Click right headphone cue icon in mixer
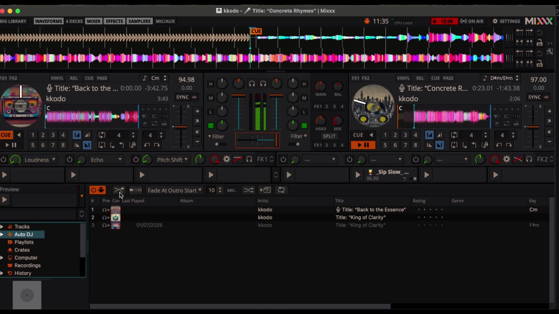559x314 pixels. point(263,84)
